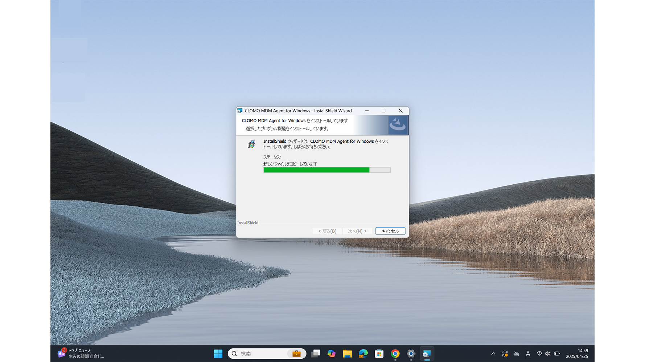Open the clock showing 14:59 2025/04/25

pyautogui.click(x=577, y=354)
